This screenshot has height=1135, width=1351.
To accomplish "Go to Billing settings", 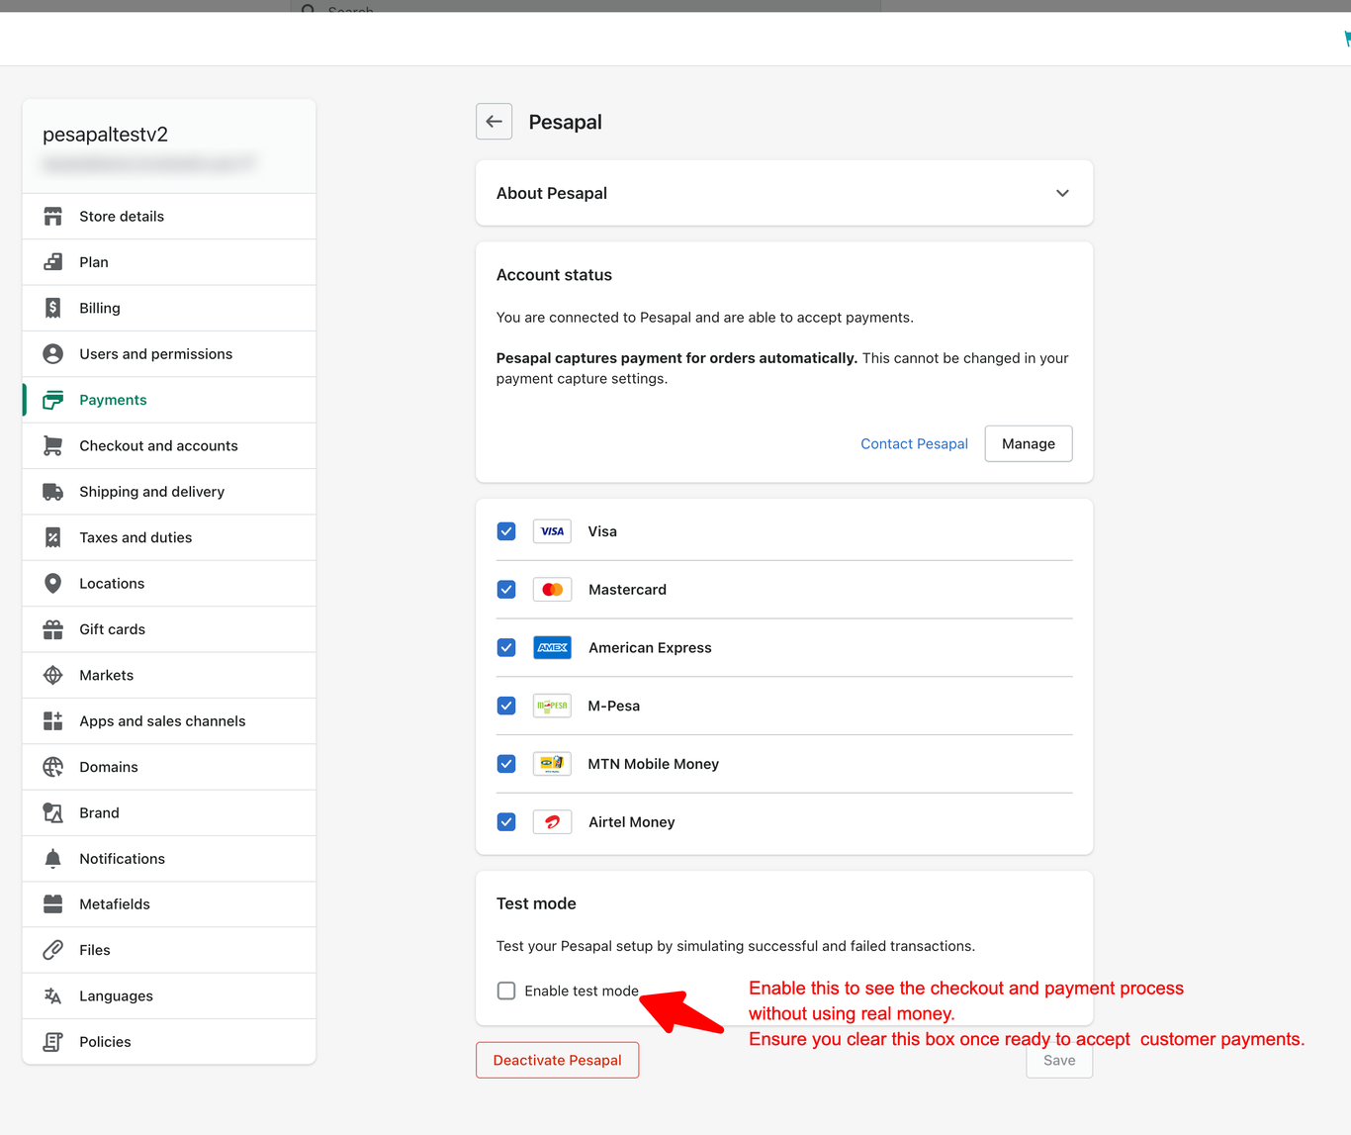I will tap(169, 308).
